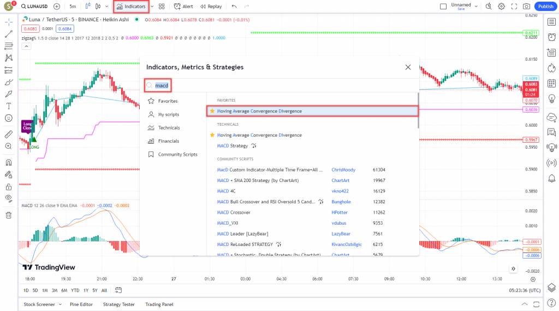Jump to latest bar arrows button
Screen dimensions: 559x311
pyautogui.click(x=513, y=269)
